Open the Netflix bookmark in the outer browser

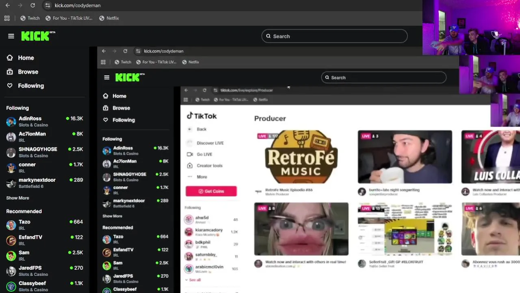pyautogui.click(x=109, y=18)
